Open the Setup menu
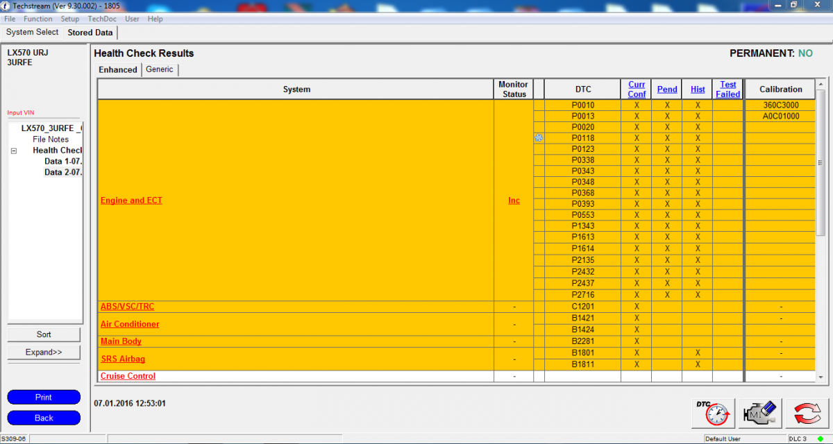Screen dimensions: 833x444 pyautogui.click(x=70, y=19)
